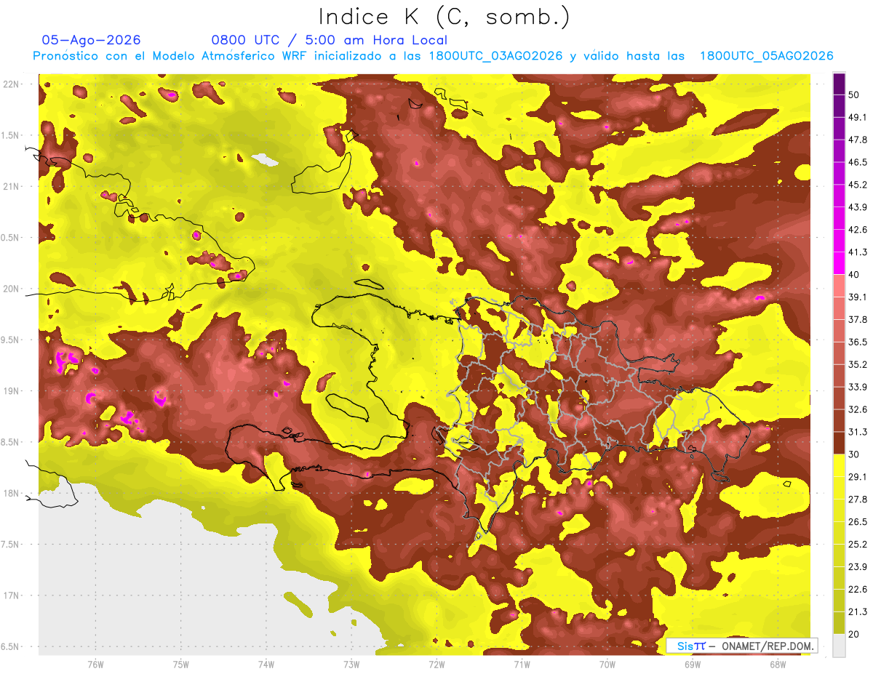Image resolution: width=873 pixels, height=674 pixels.
Task: Click the colorbar value '29.1'
Action: [x=857, y=477]
